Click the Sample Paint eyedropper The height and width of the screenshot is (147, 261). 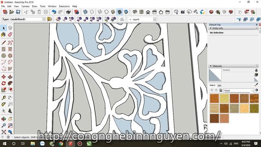257,85
